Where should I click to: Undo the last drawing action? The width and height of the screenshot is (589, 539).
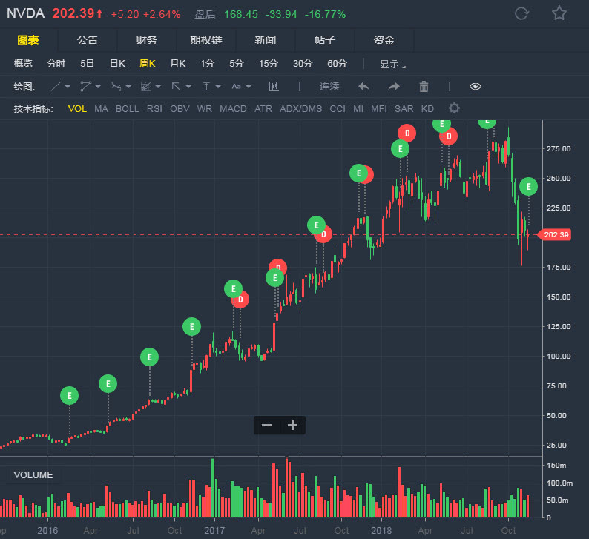(363, 87)
